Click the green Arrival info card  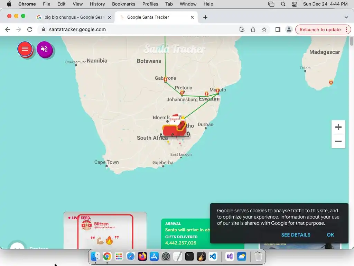[186, 234]
